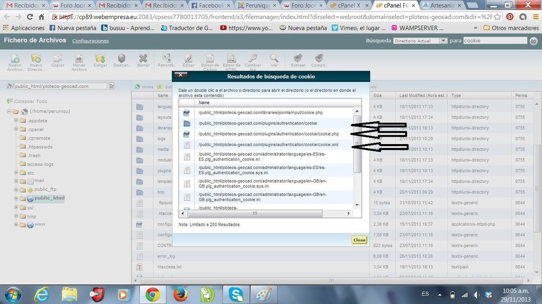542x304 pixels.
Task: Click the browser reload button
Action: (x=30, y=17)
